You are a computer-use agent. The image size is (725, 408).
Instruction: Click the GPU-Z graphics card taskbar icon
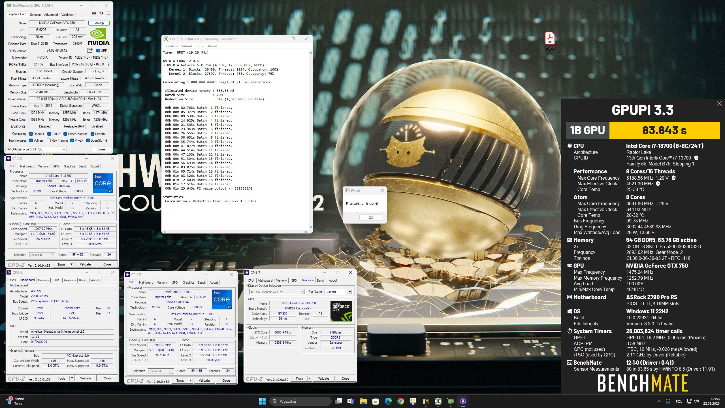tap(450, 401)
